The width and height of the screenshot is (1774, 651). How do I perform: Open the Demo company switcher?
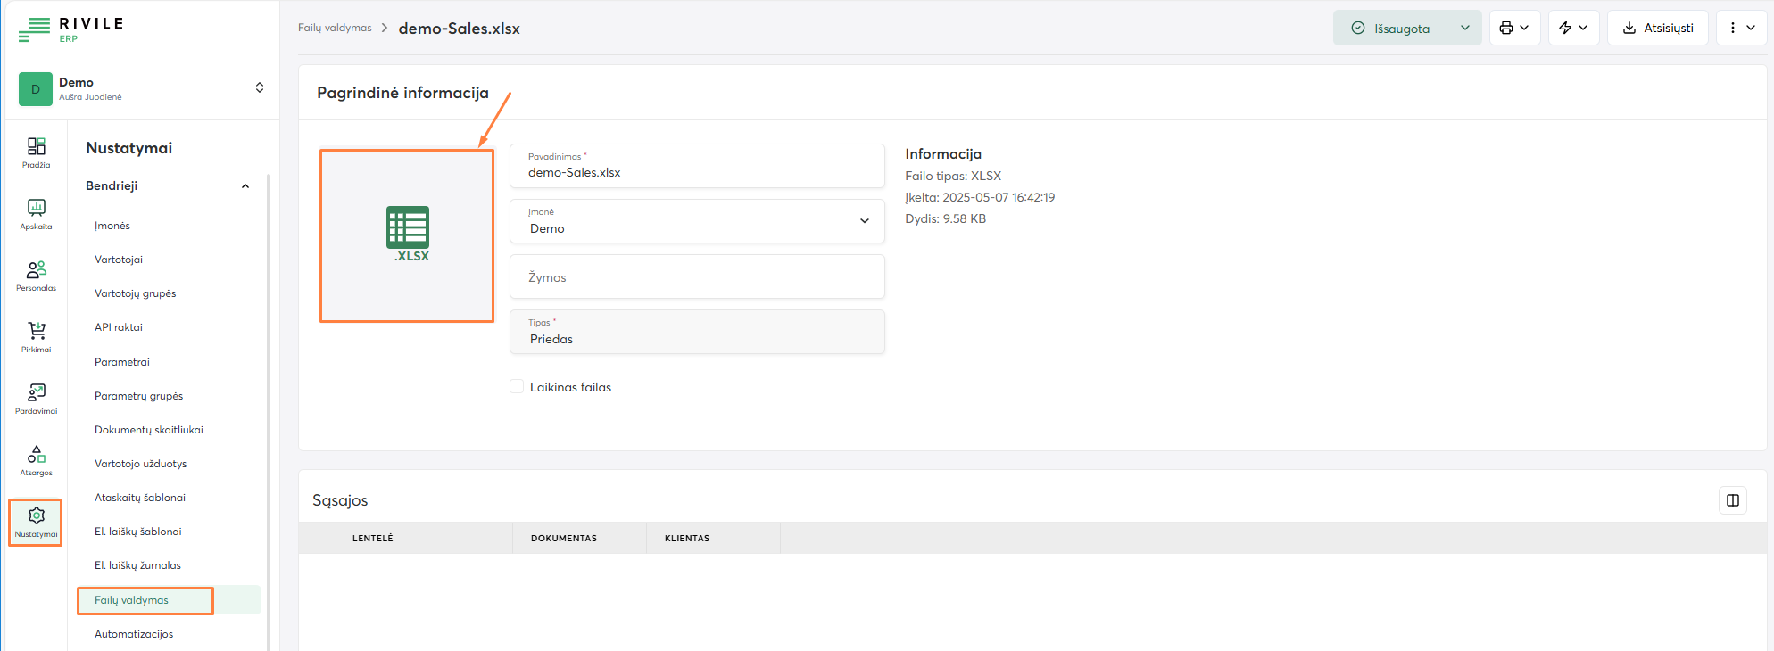coord(260,87)
